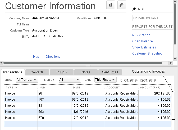The height and width of the screenshot is (130, 178).
Task: Open the QuickReport link
Action: [x=141, y=35]
